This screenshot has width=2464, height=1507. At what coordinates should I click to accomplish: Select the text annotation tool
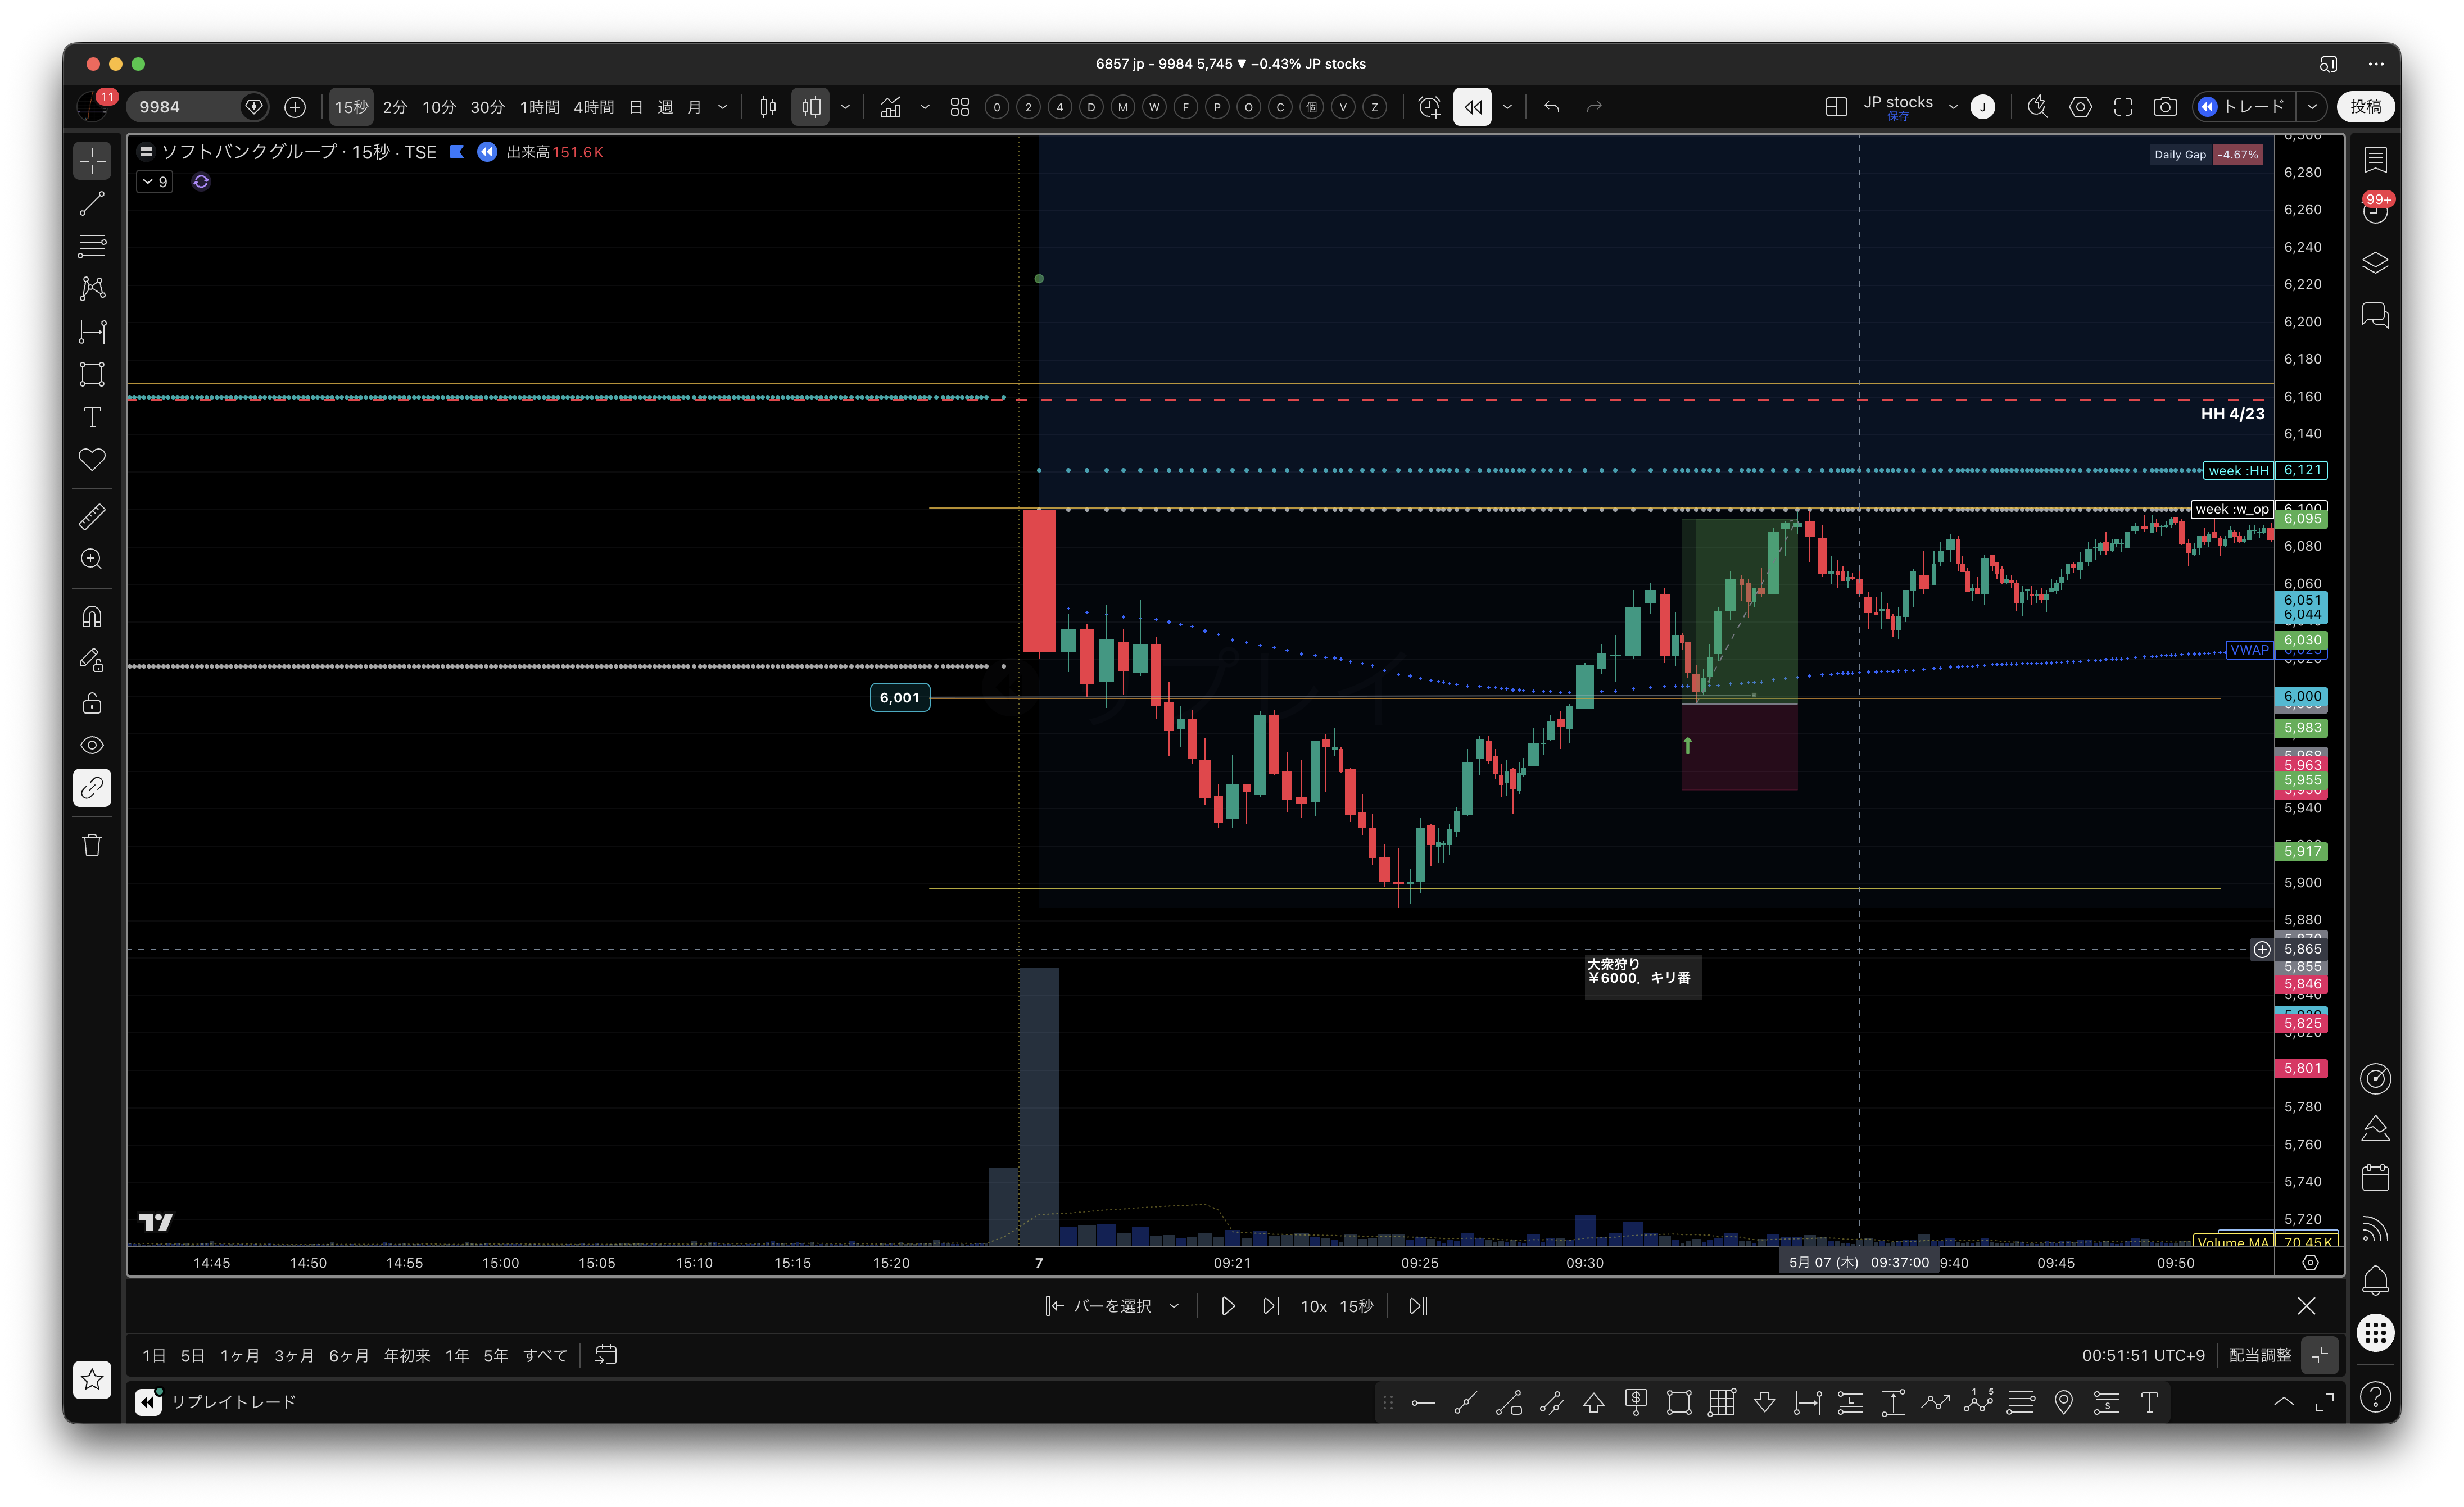pyautogui.click(x=92, y=417)
